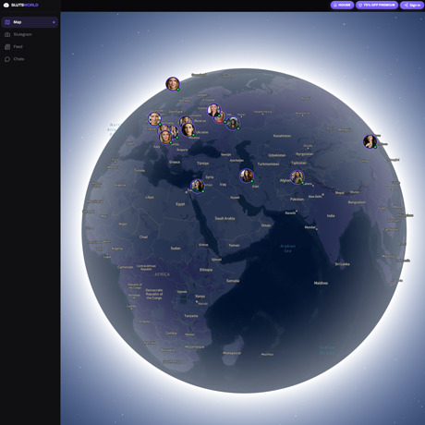Select the profile marker on globe's eastern edge

(370, 141)
